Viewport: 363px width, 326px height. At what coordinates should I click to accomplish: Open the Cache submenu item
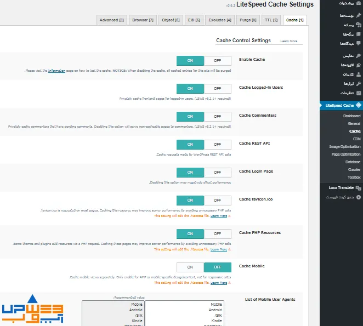coord(355,131)
